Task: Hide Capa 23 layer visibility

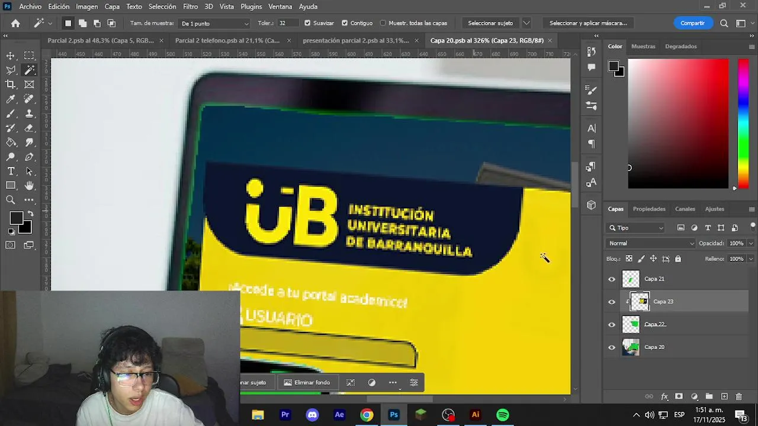Action: tap(612, 302)
